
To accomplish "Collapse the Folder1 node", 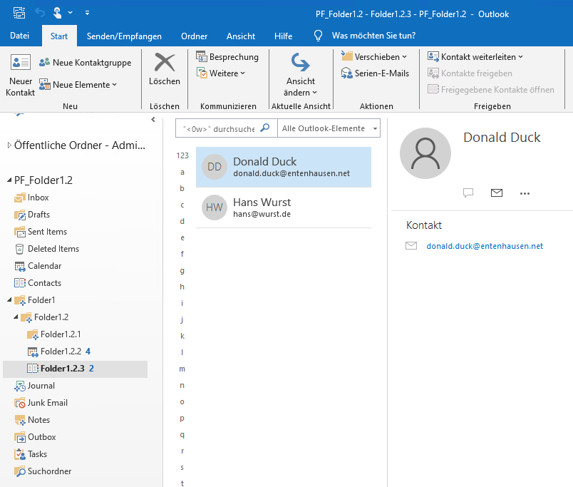I will (x=9, y=299).
